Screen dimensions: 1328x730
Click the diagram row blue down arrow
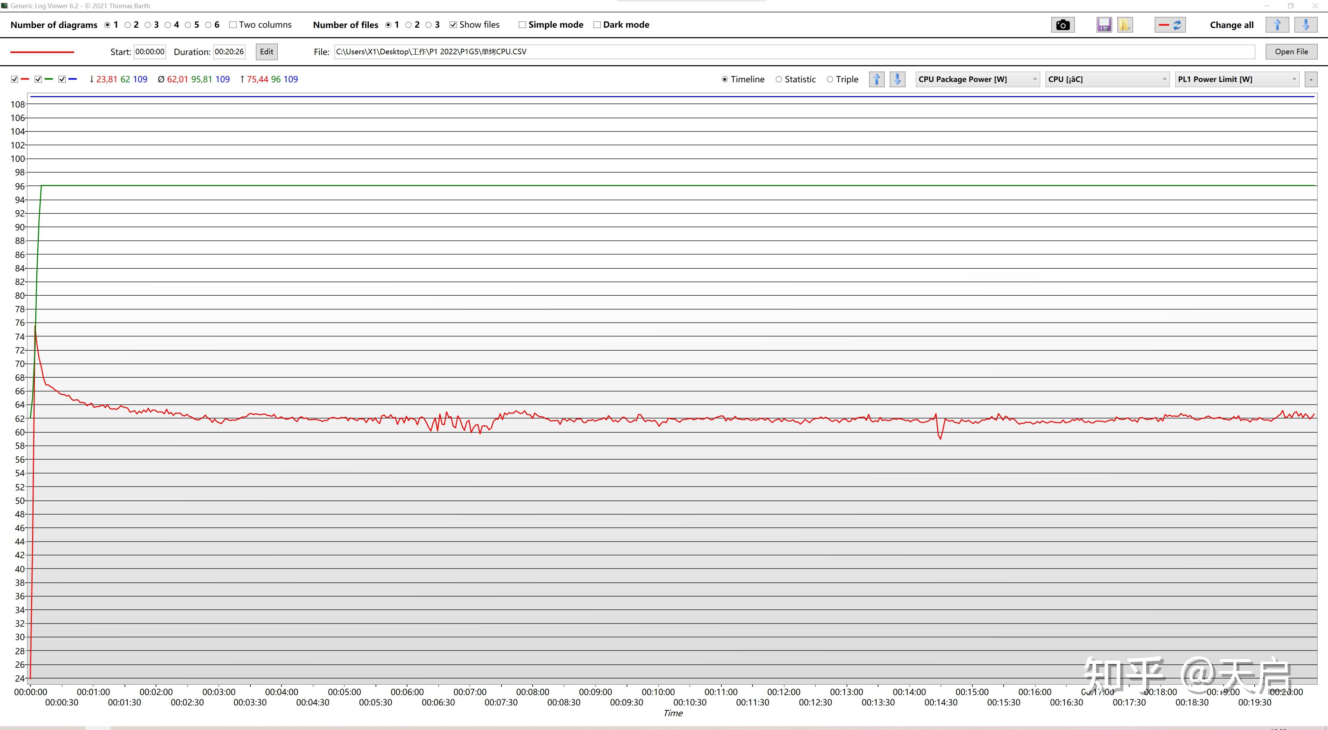coord(897,80)
